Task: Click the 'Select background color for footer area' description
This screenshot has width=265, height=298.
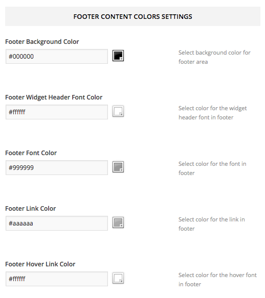Action: (214, 57)
